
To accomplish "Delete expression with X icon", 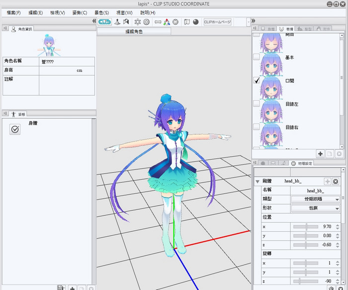I will 339,153.
